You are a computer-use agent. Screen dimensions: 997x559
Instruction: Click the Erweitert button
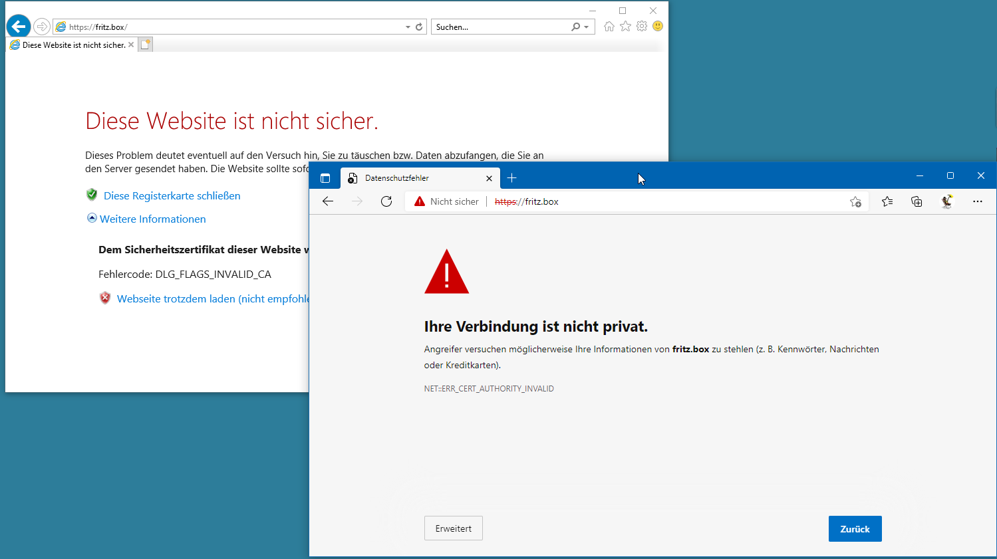pyautogui.click(x=454, y=528)
